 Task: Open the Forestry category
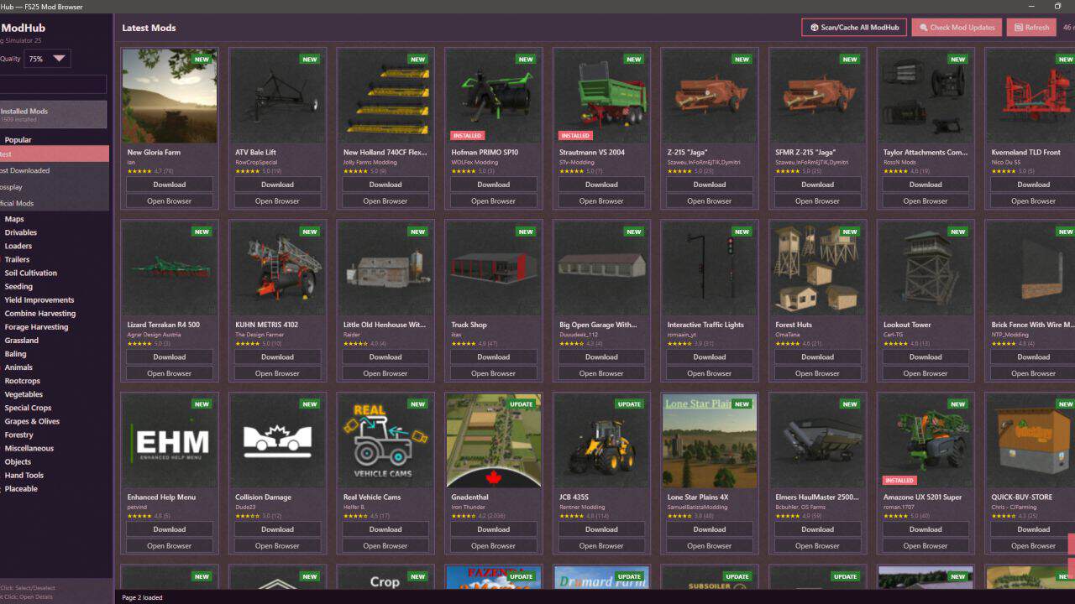pyautogui.click(x=19, y=434)
